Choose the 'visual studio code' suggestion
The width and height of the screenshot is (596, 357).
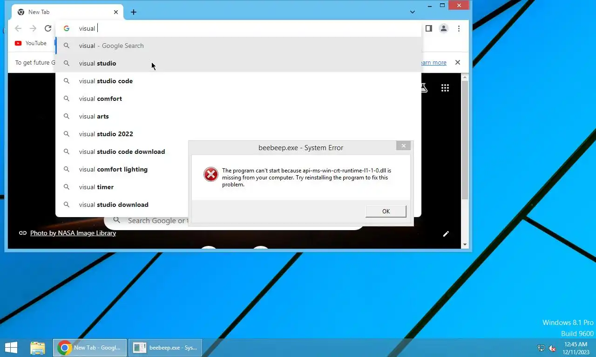[x=238, y=81]
